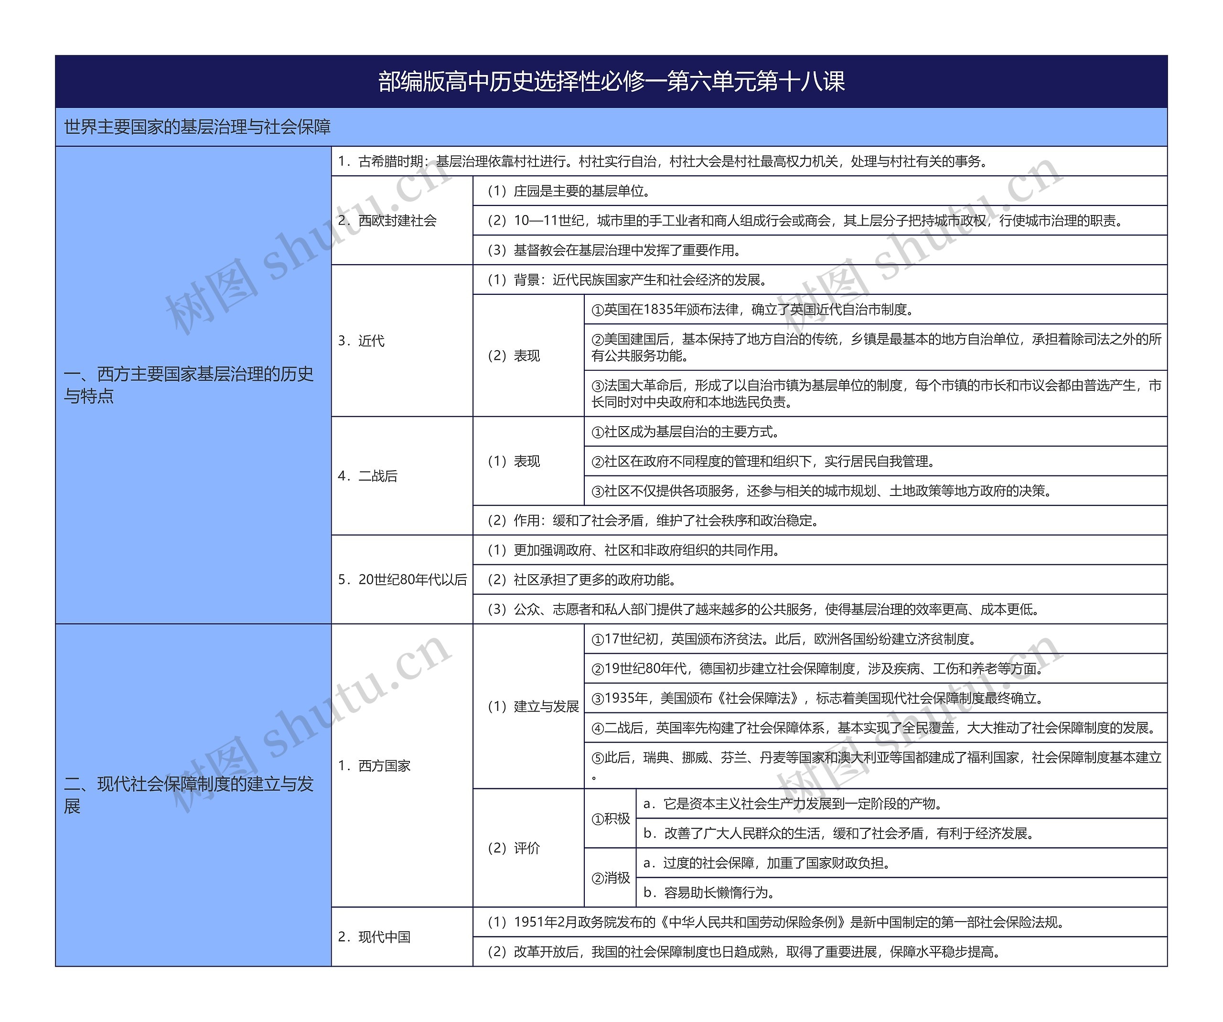Click the row beginning ②美国建国后

click(x=876, y=347)
